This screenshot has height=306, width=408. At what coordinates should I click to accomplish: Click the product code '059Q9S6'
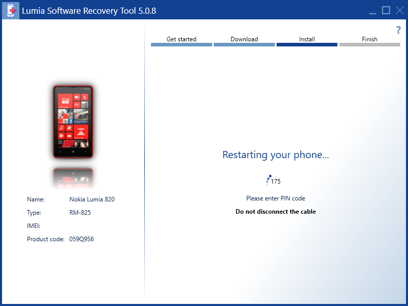coord(82,239)
